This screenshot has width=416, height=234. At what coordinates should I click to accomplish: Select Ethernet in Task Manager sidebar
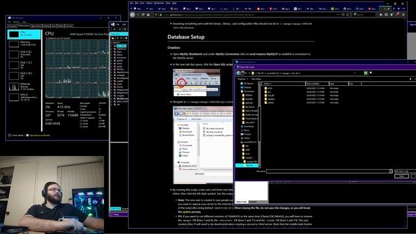click(25, 86)
